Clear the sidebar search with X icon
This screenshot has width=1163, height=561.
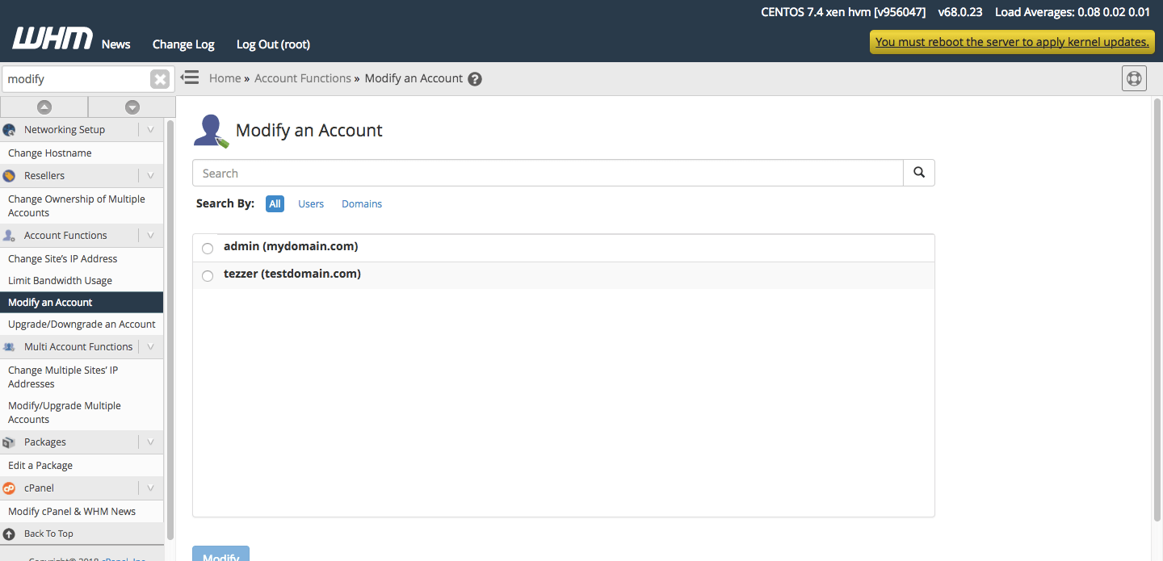point(160,79)
